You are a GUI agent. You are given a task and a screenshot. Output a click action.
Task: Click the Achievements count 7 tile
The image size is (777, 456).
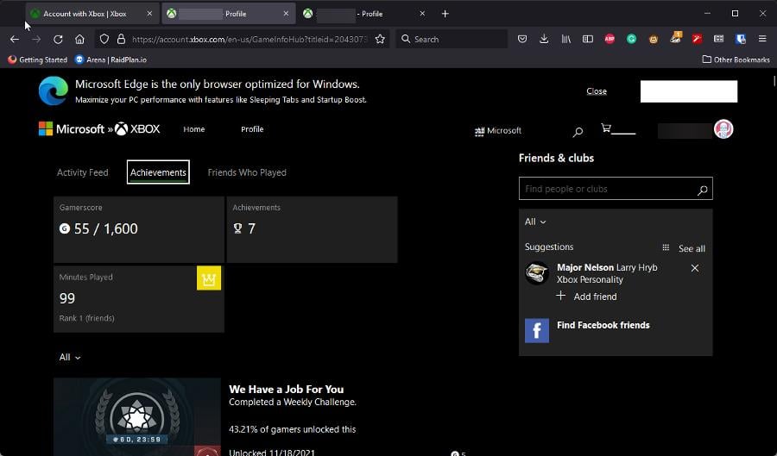[x=313, y=229]
